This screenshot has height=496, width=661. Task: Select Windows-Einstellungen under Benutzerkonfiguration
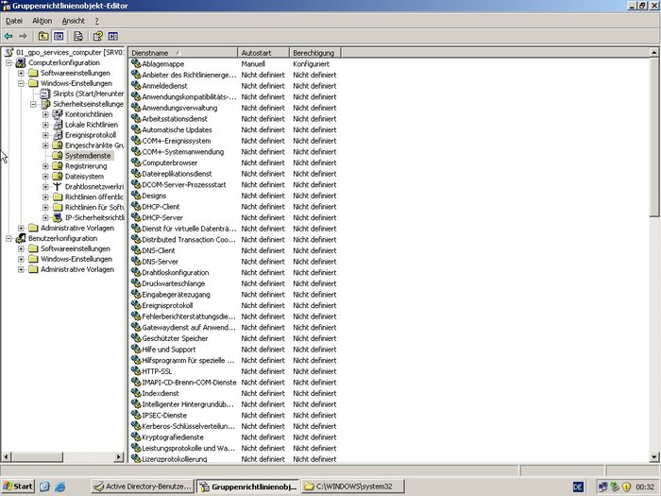click(x=76, y=259)
